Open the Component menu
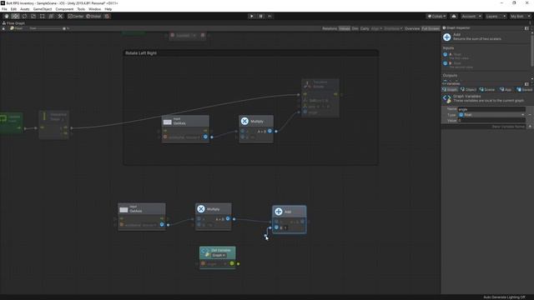This screenshot has width=534, height=300. (64, 9)
